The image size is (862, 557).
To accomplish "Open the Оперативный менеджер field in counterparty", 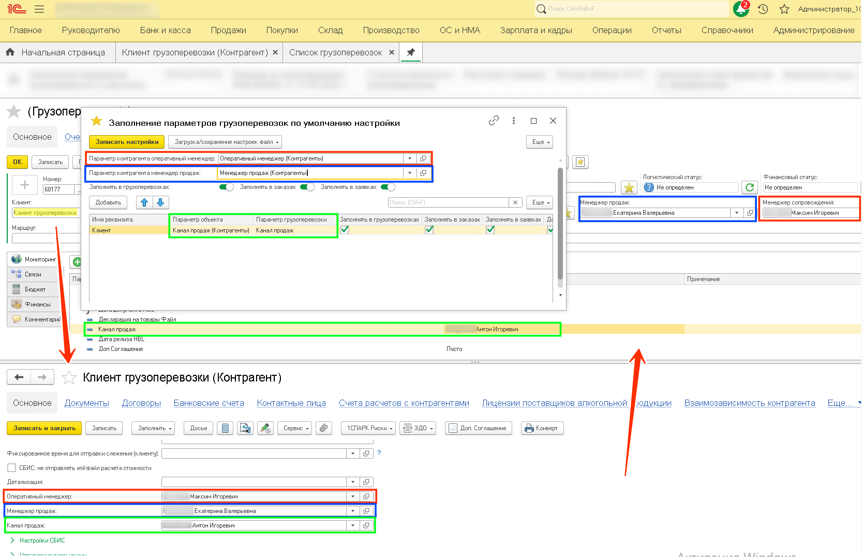I will [x=366, y=496].
